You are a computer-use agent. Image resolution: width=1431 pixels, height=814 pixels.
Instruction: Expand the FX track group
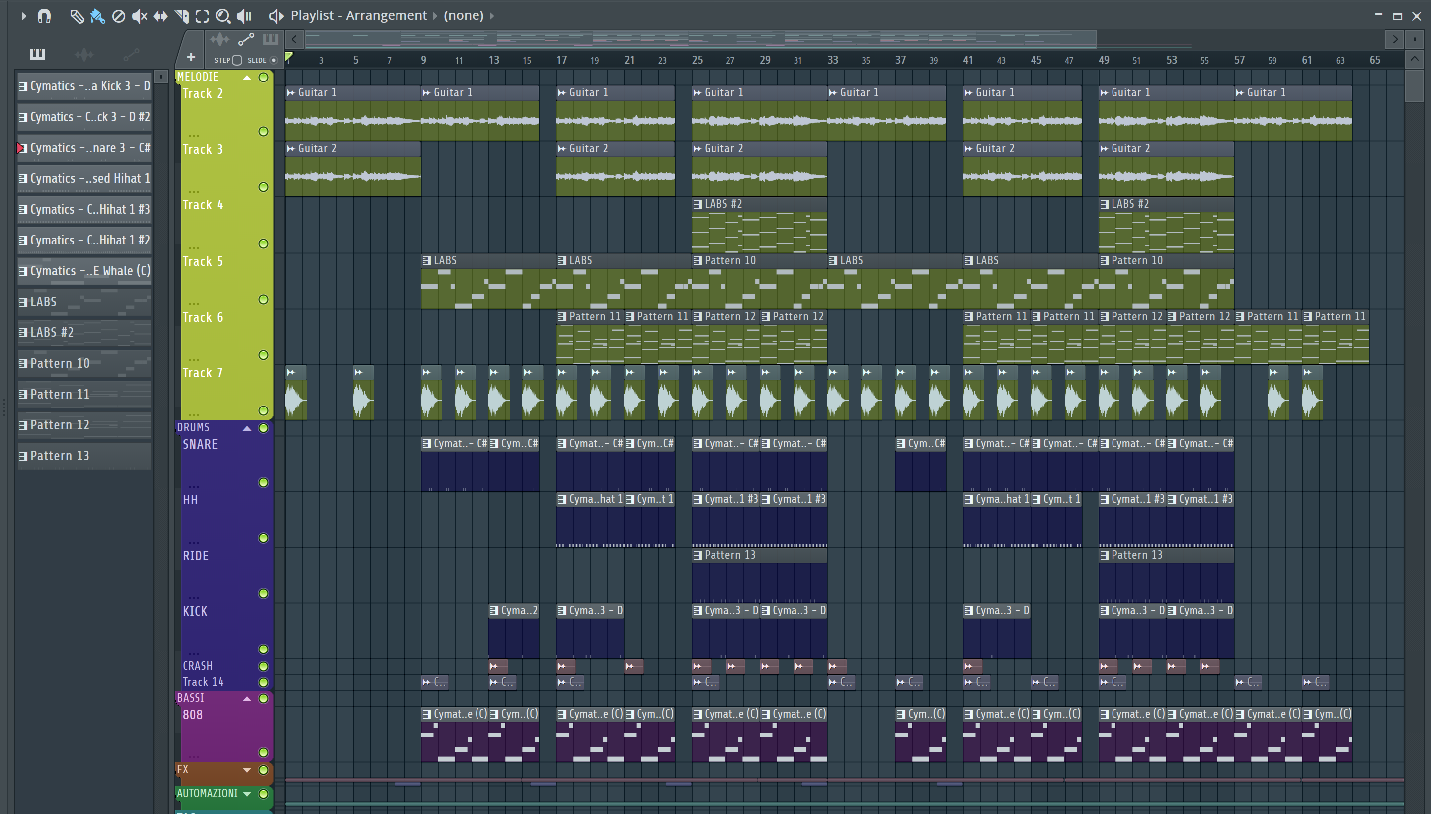[247, 770]
